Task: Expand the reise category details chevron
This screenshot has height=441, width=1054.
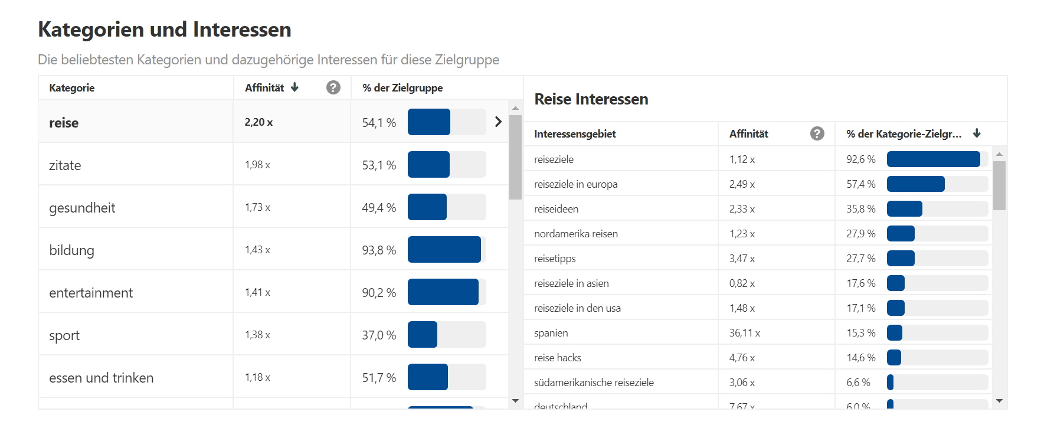Action: [498, 122]
